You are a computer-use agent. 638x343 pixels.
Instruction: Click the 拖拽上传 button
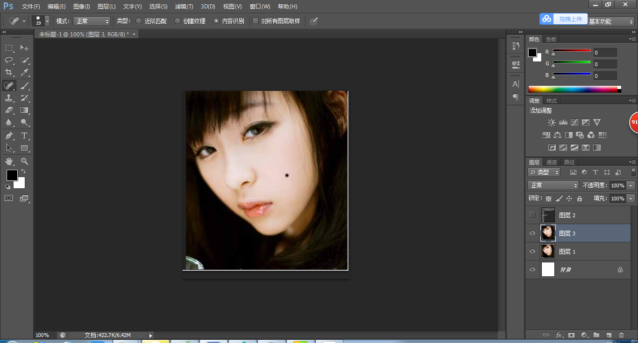(563, 19)
